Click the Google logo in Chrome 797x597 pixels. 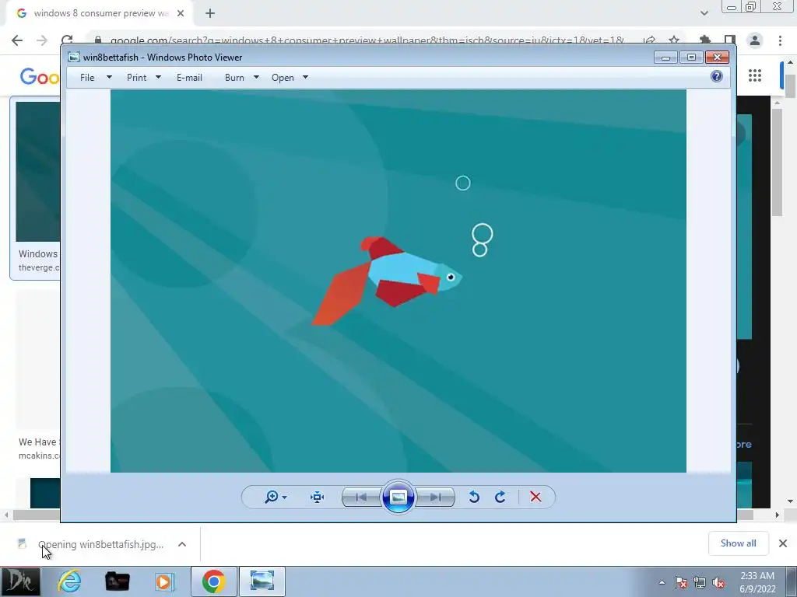(40, 77)
